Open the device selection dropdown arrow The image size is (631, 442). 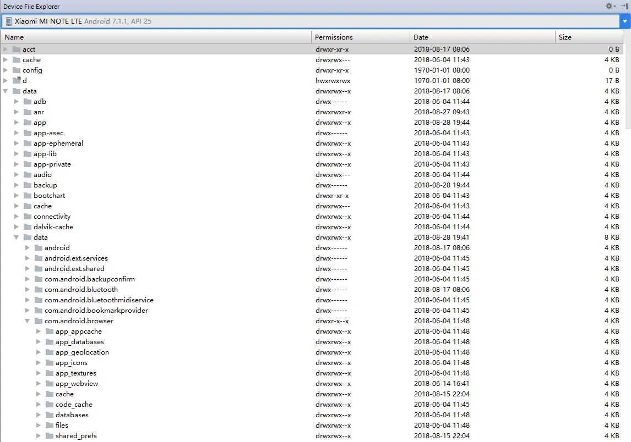tap(625, 21)
